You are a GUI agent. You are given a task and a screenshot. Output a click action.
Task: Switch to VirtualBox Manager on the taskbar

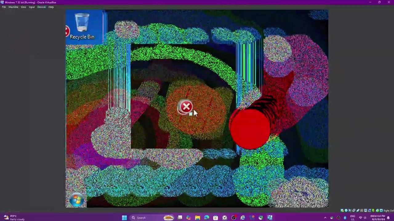click(x=252, y=218)
